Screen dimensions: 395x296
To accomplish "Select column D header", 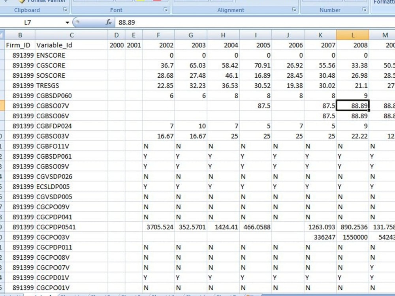I will [117, 35].
